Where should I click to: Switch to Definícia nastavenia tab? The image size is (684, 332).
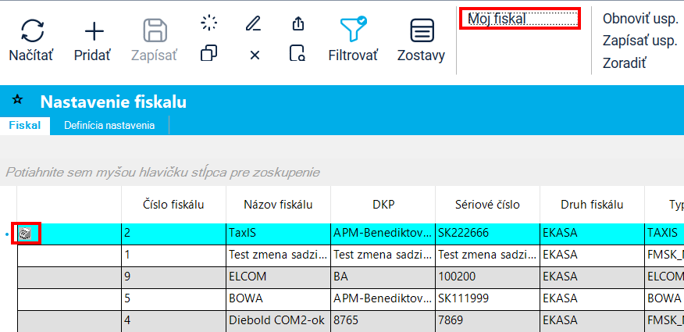point(109,126)
